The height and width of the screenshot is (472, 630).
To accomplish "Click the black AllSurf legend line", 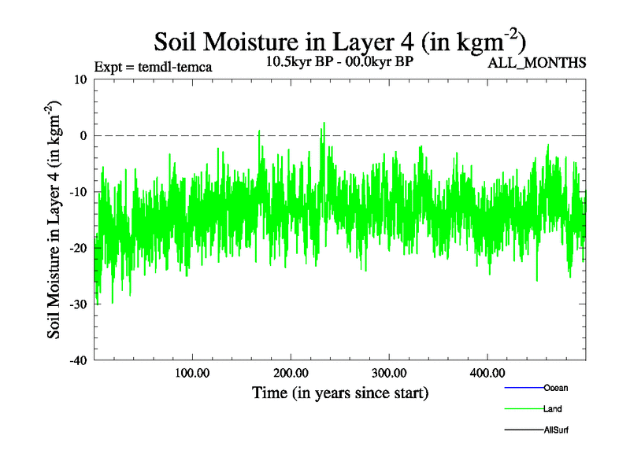I will click(523, 430).
